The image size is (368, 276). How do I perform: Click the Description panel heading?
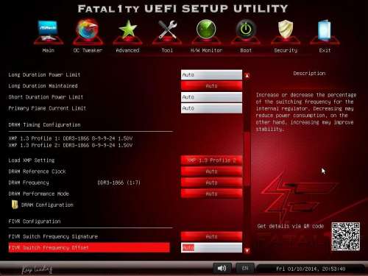click(309, 74)
